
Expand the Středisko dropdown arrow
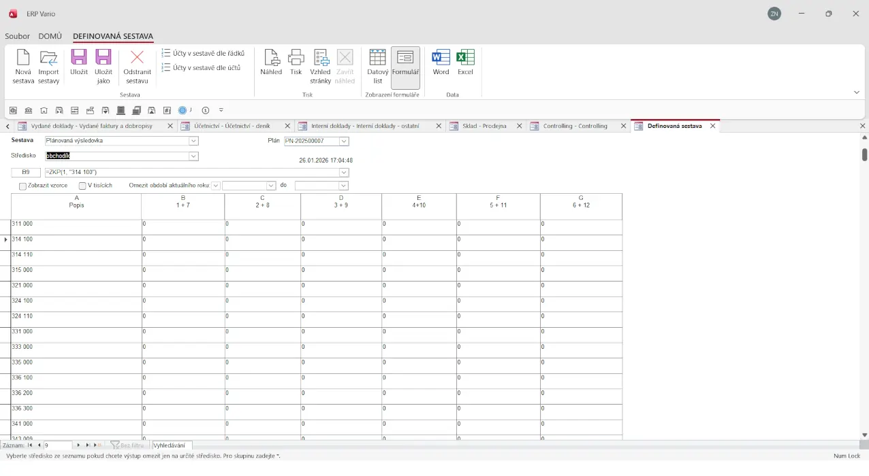(193, 156)
